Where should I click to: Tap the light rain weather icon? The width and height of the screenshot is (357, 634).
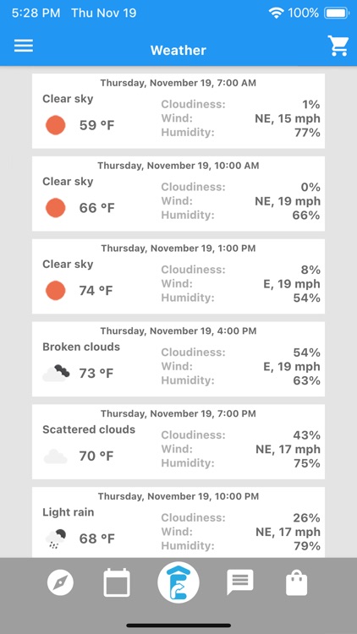pyautogui.click(x=56, y=538)
